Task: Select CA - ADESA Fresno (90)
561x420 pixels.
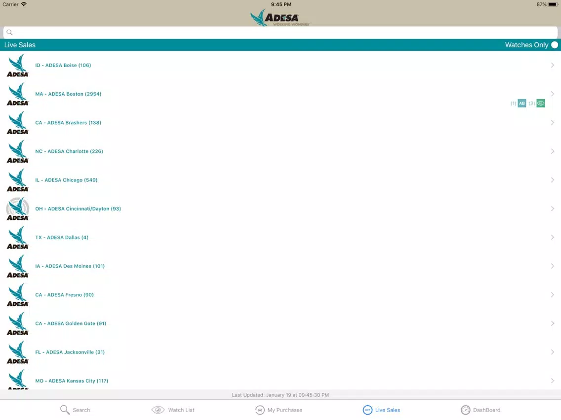Action: pyautogui.click(x=64, y=295)
